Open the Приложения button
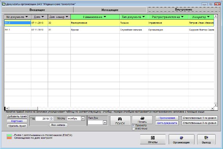Image resolution: width=223 pixels, height=149 pixels. pyautogui.click(x=167, y=118)
